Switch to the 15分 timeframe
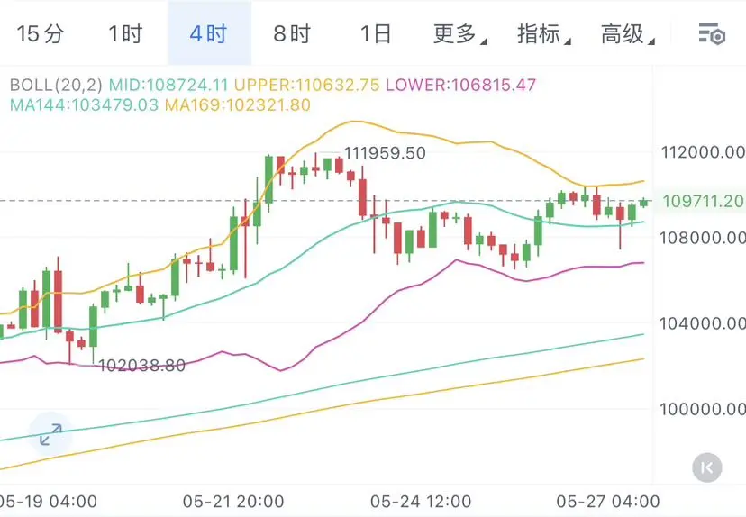This screenshot has height=517, width=746. click(x=40, y=33)
